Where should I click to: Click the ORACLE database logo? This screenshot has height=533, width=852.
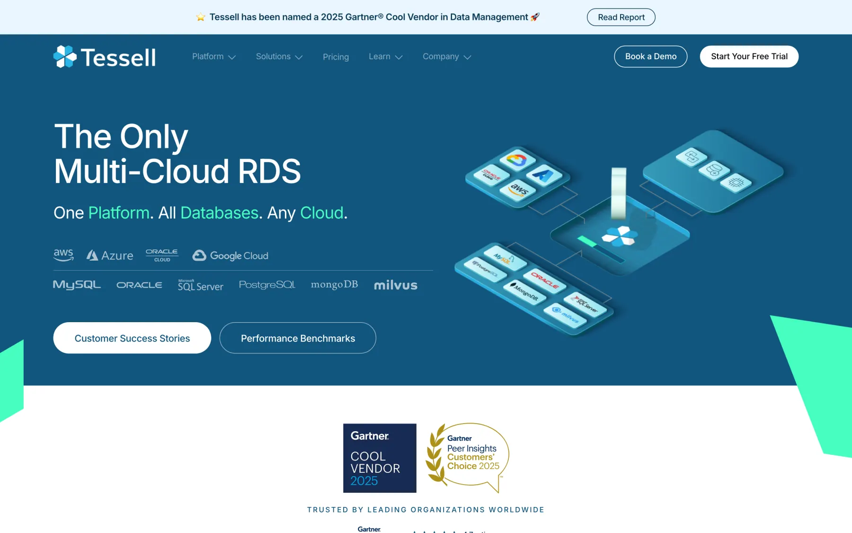click(x=139, y=285)
